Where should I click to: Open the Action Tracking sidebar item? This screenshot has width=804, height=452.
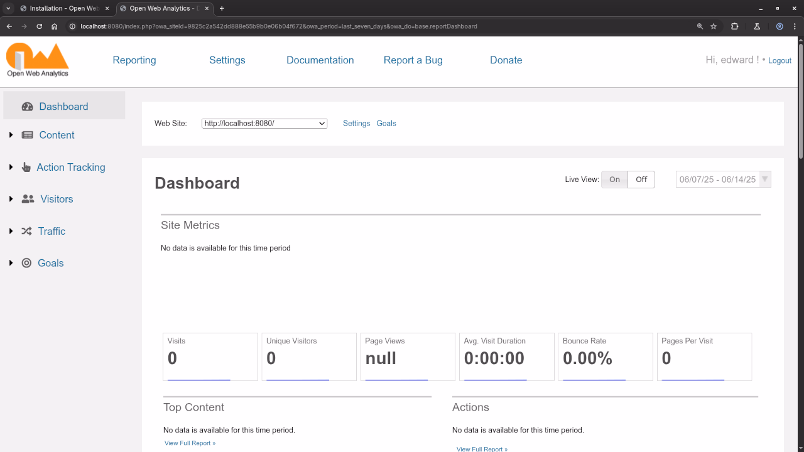[71, 167]
